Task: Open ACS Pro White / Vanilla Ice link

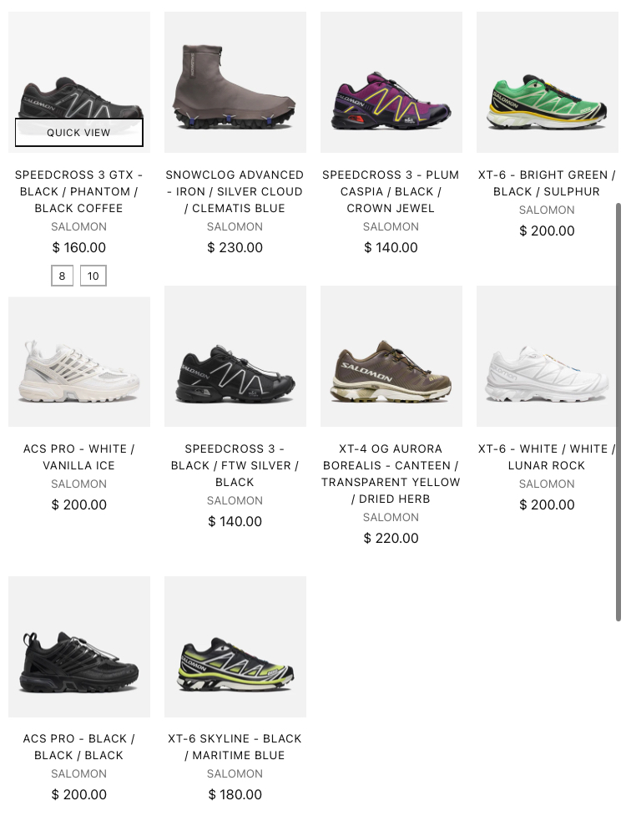Action: [78, 457]
